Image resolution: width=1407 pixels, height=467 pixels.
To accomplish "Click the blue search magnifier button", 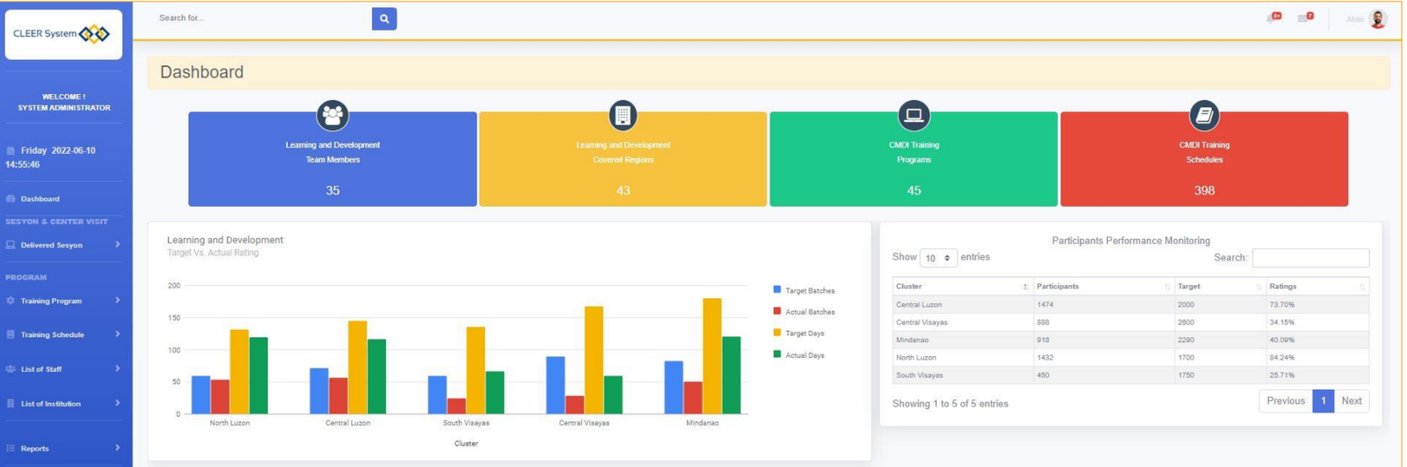I will (383, 18).
